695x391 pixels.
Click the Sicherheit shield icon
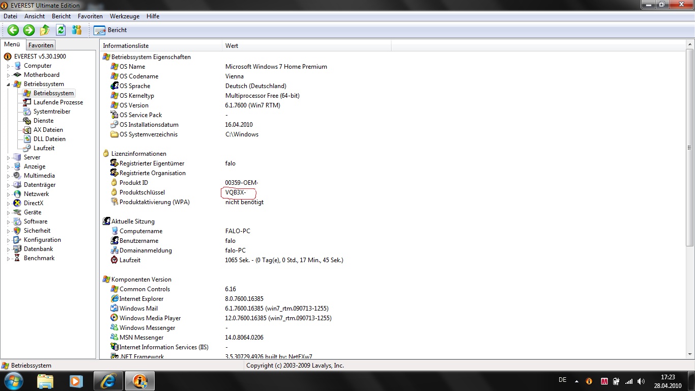click(x=17, y=231)
